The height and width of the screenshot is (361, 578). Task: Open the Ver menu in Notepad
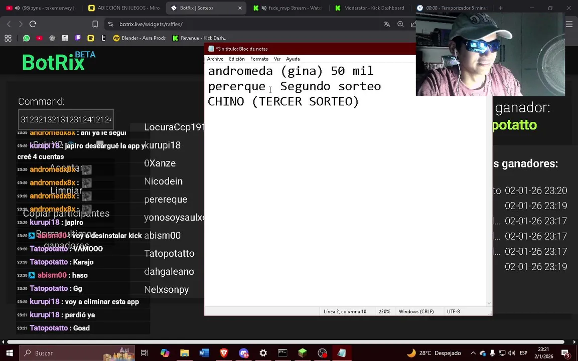point(277,59)
